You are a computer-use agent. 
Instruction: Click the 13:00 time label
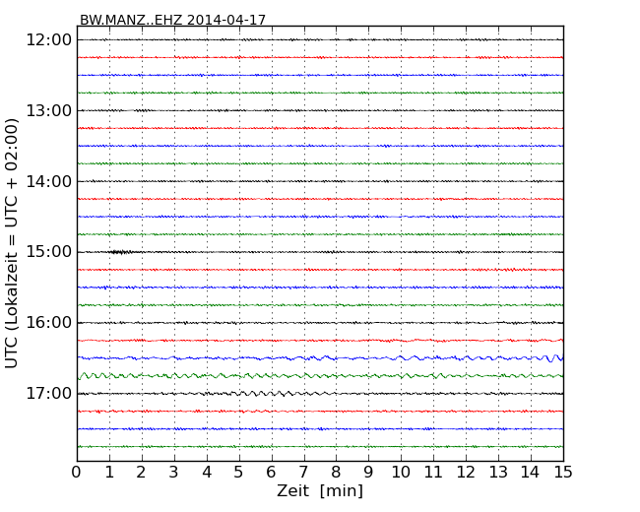(48, 110)
